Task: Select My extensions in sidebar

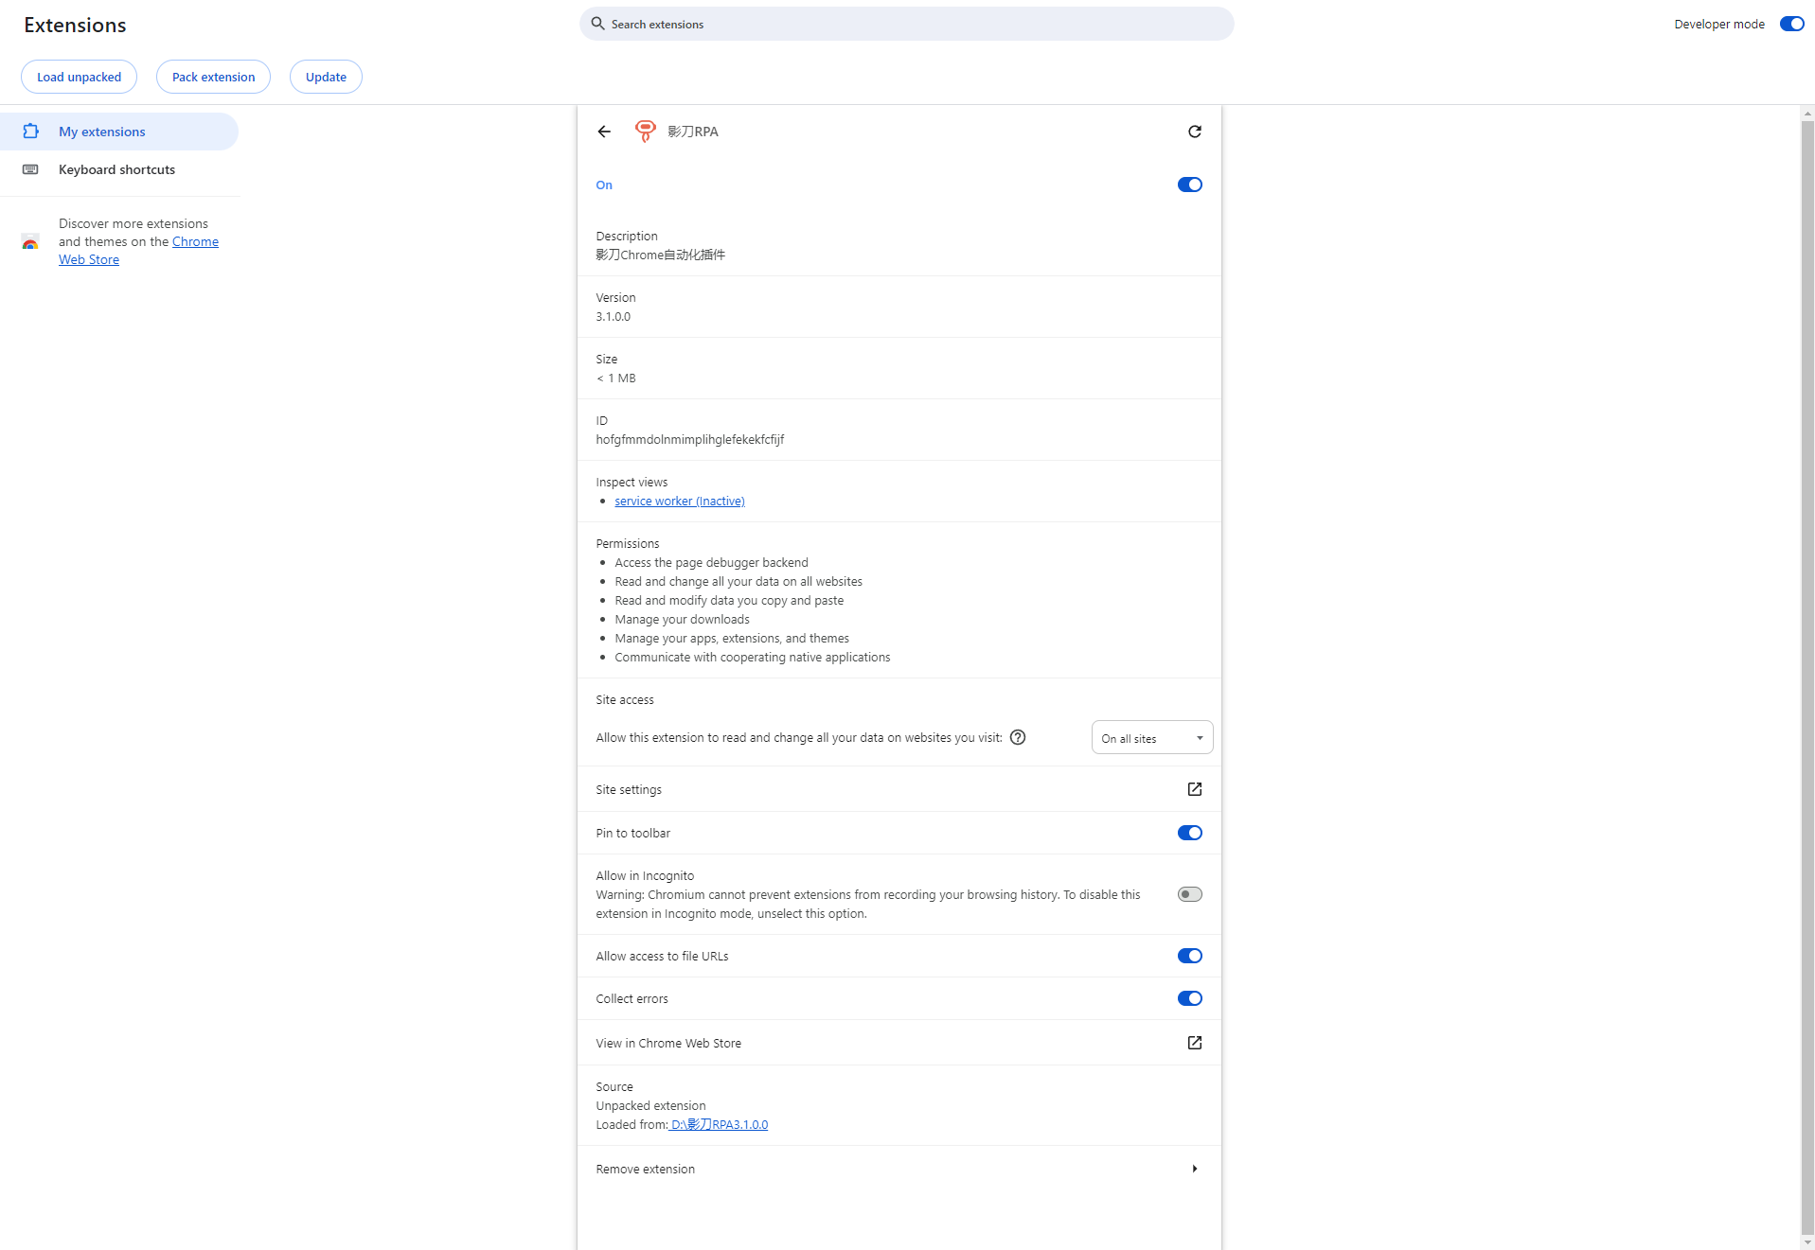Action: click(119, 132)
